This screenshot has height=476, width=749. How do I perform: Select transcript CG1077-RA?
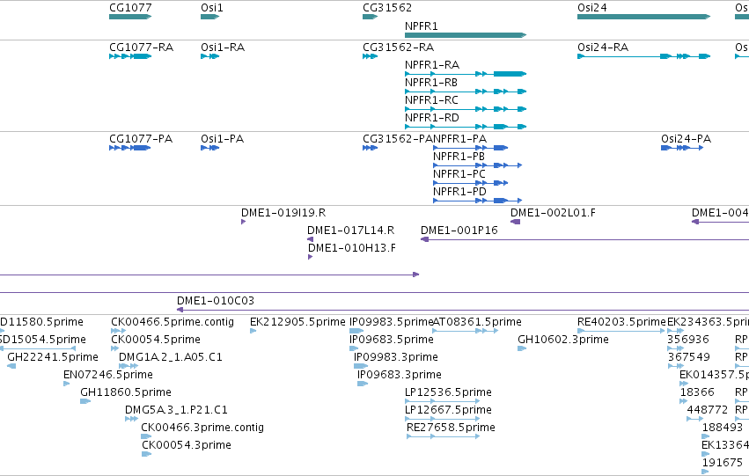(x=130, y=56)
